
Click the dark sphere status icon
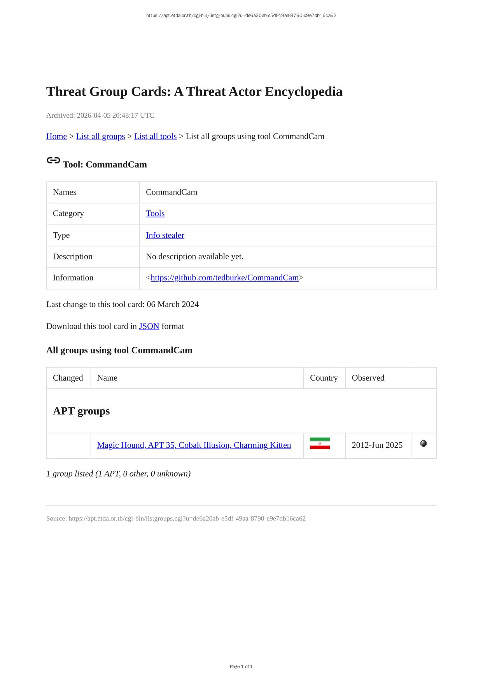tap(423, 443)
